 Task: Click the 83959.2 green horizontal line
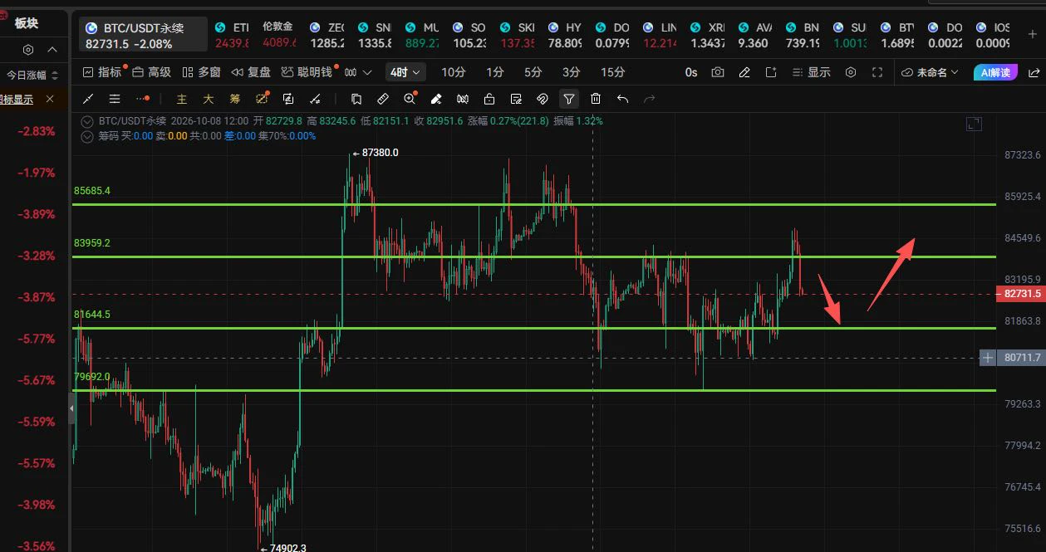point(532,256)
